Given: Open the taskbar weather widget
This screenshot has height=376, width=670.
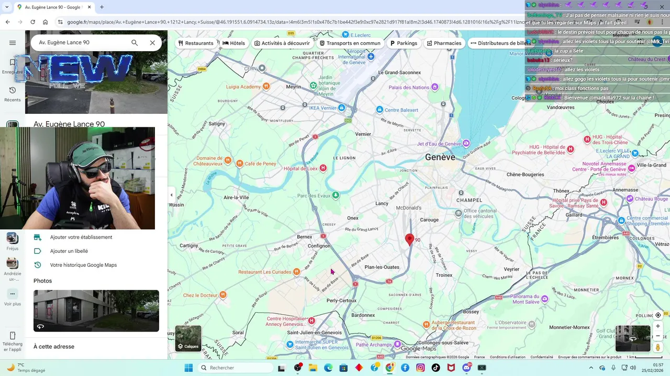Looking at the screenshot, I should [25, 368].
